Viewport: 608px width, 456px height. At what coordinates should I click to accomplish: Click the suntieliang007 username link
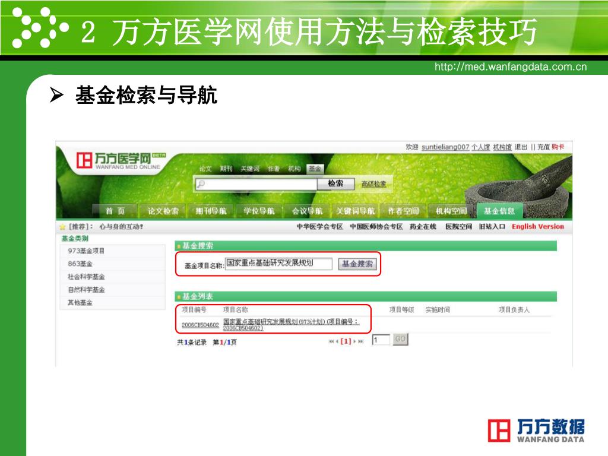pos(445,147)
